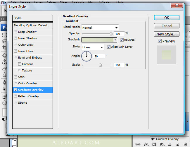Select the Clone Stamp tool
Viewport: 190px width, 147px height.
tap(4, 62)
